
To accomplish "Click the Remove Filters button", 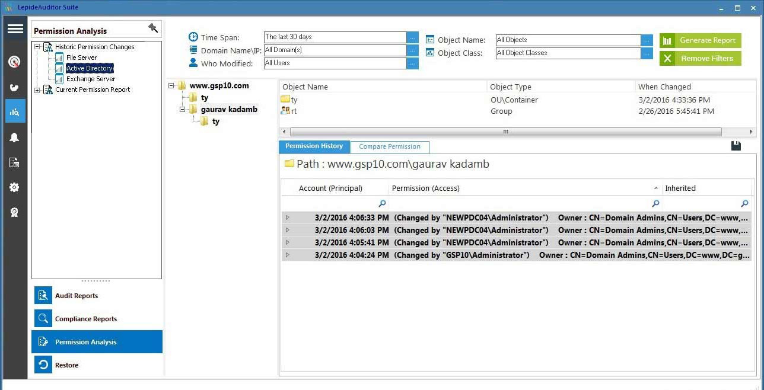I will (701, 58).
